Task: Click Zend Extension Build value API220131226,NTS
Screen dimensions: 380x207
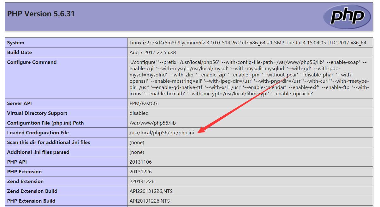Action: pos(151,191)
